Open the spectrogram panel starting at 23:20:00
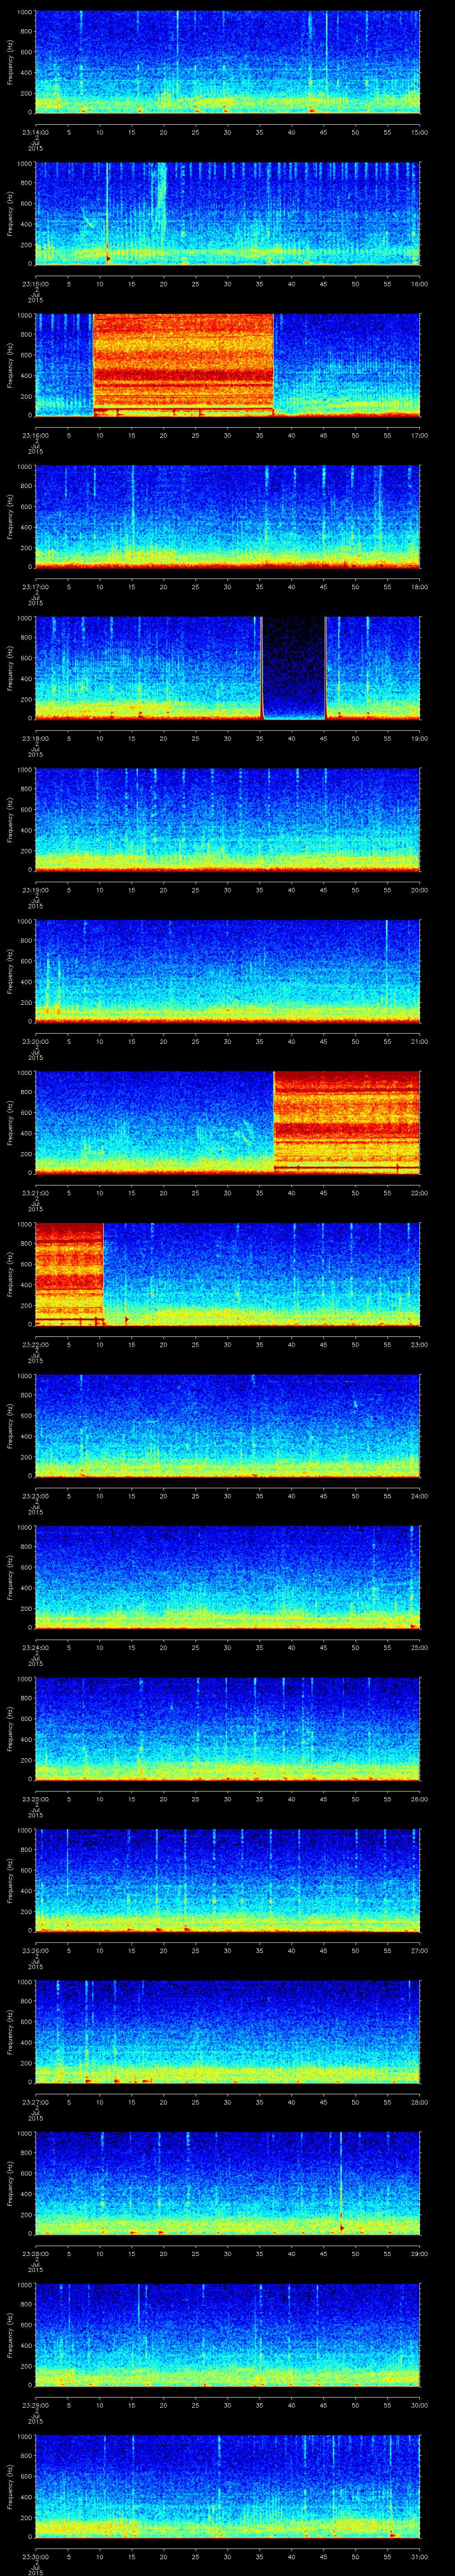The height and width of the screenshot is (2576, 455). coord(227,972)
